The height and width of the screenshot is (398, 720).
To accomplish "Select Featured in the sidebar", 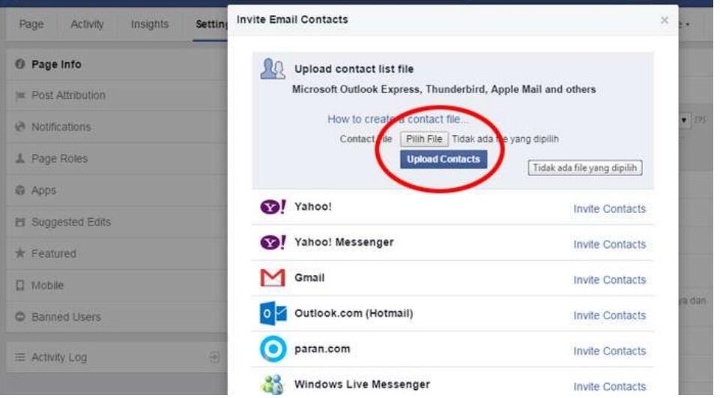I will click(117, 253).
